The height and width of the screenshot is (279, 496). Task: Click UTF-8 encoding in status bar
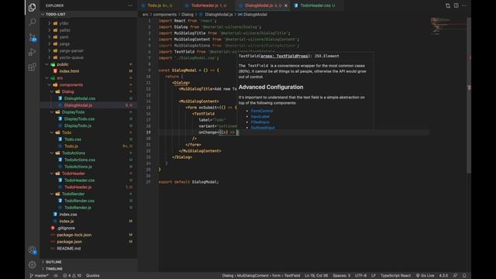click(360, 276)
